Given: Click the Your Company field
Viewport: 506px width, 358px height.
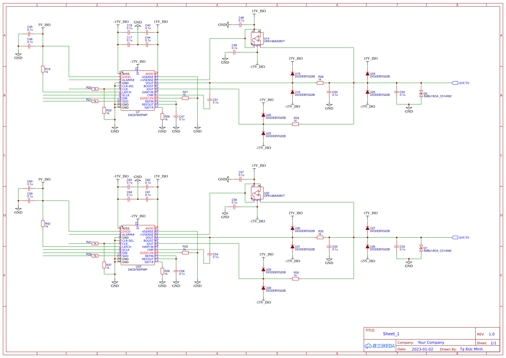Looking at the screenshot, I should click(431, 342).
